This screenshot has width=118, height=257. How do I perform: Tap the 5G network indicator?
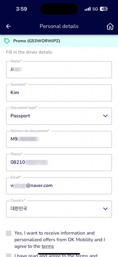95,9
